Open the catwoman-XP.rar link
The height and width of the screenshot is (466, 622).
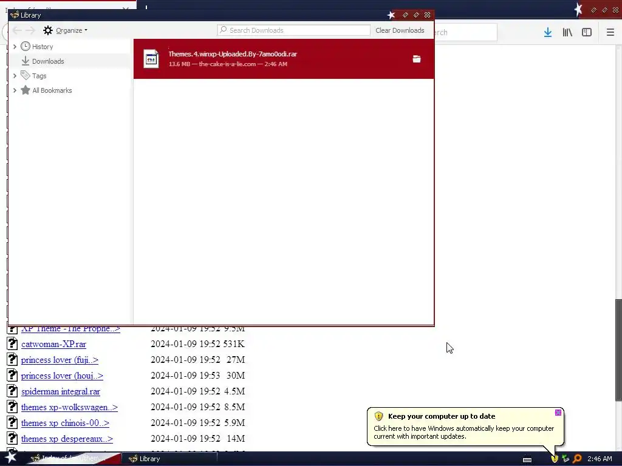point(53,344)
